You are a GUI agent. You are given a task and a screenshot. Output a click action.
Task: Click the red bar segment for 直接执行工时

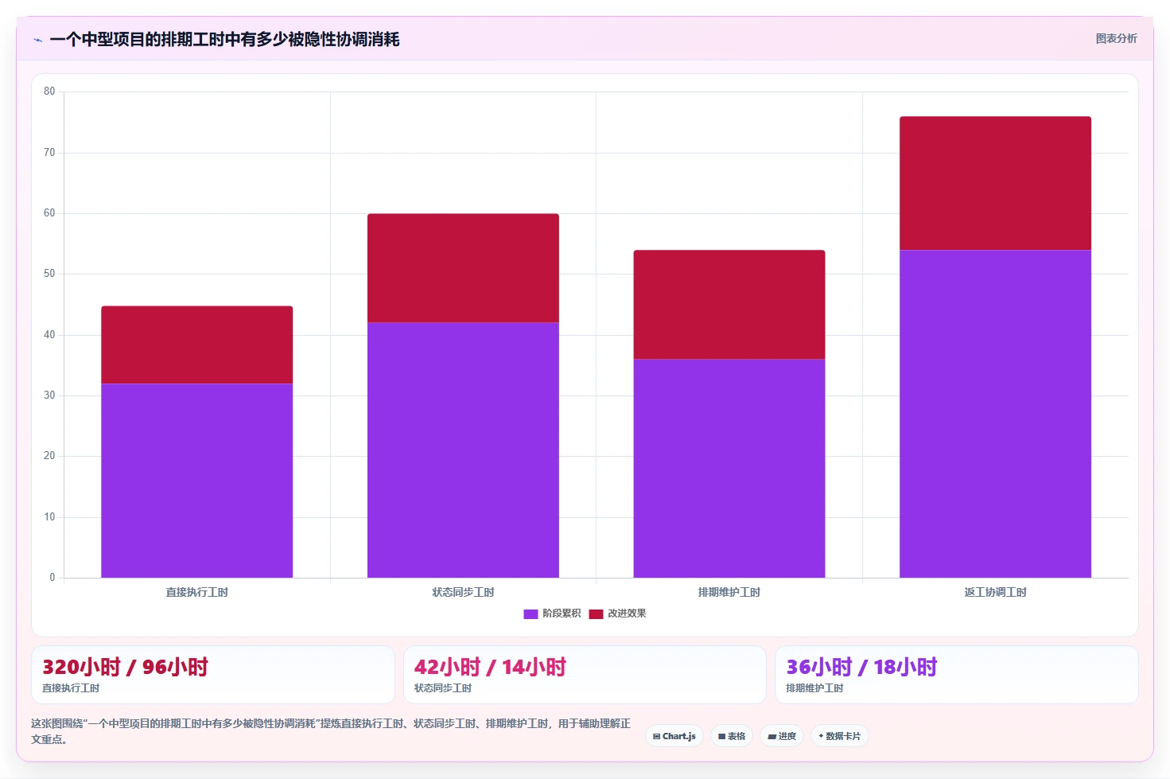click(x=197, y=345)
